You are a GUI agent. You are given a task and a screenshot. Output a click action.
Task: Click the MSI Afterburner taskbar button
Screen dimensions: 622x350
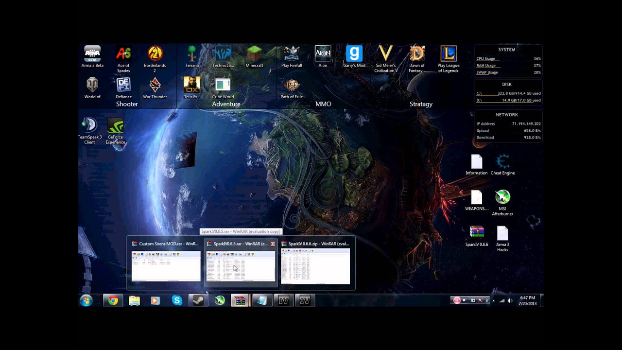pos(220,301)
